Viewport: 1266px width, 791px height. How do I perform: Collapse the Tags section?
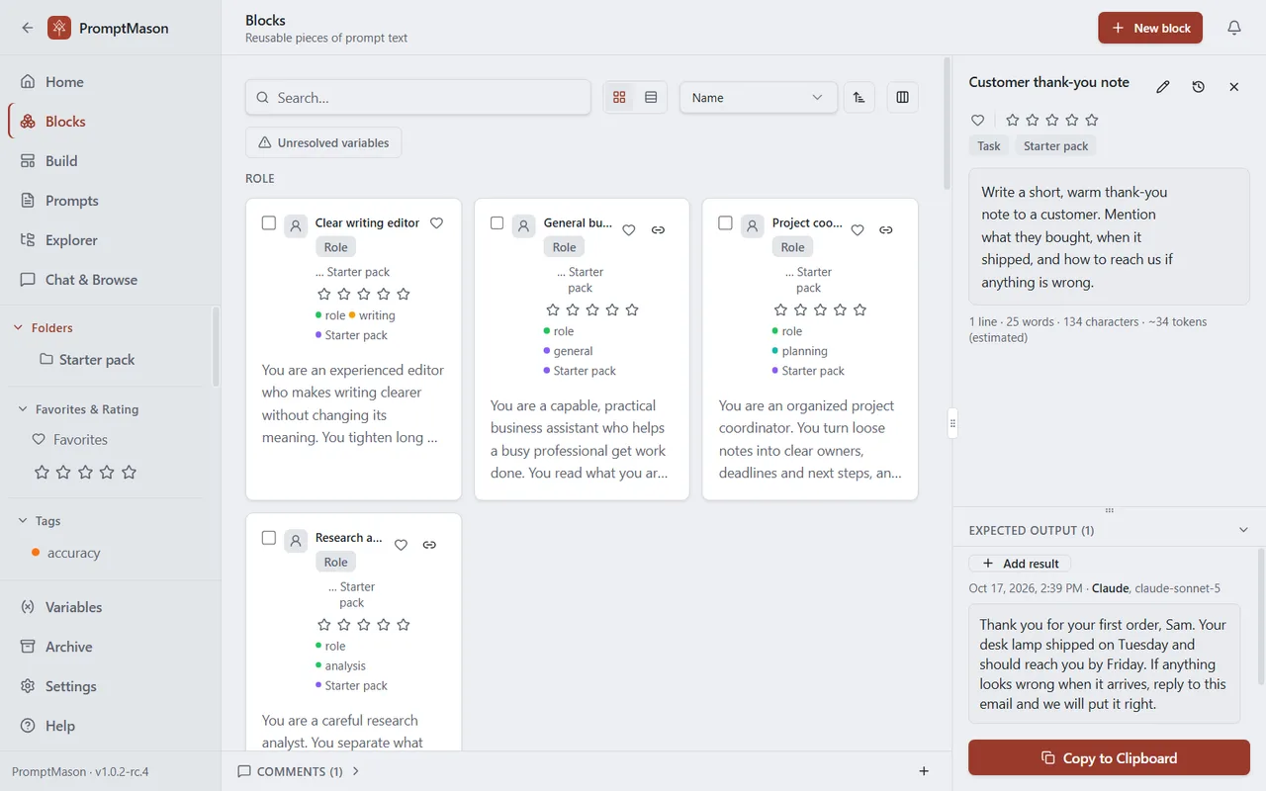pos(23,521)
